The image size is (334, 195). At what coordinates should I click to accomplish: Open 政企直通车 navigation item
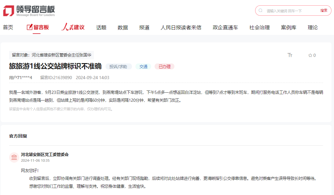225,27
